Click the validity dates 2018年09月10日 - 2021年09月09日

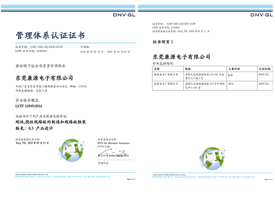pyautogui.click(x=105, y=52)
